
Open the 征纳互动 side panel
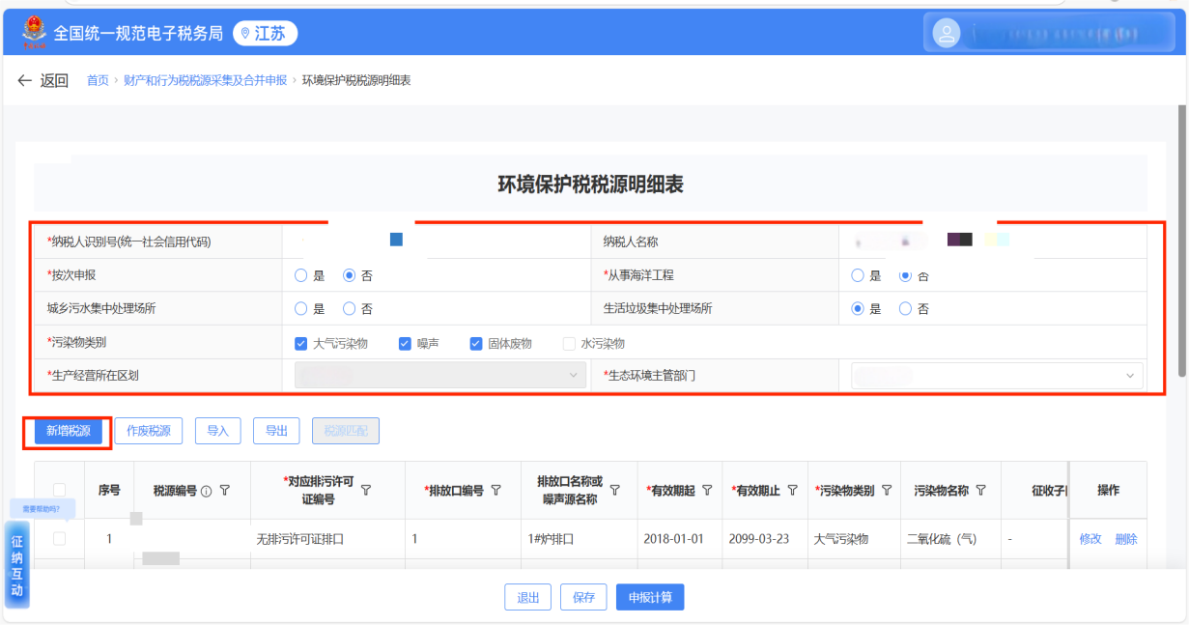coord(17,565)
